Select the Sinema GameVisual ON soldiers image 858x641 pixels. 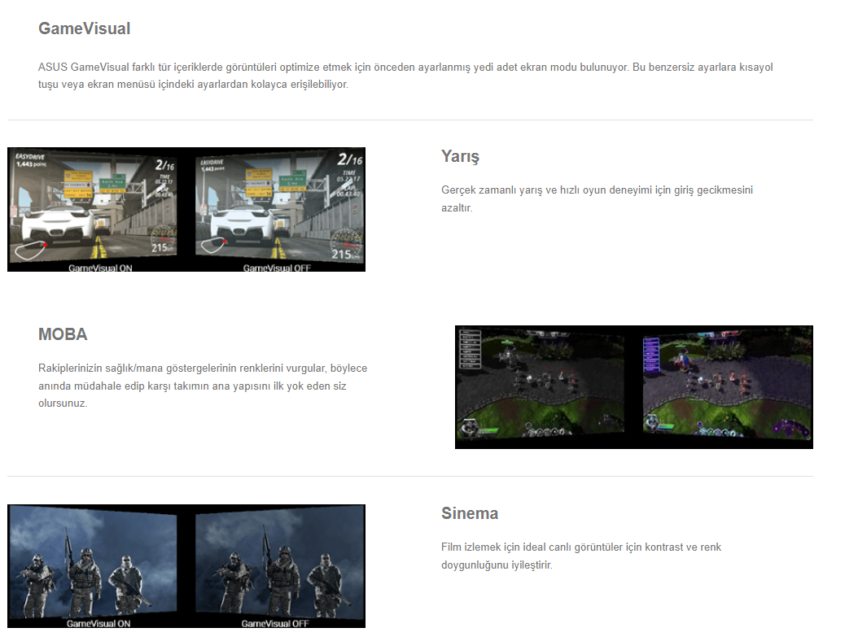tap(94, 563)
